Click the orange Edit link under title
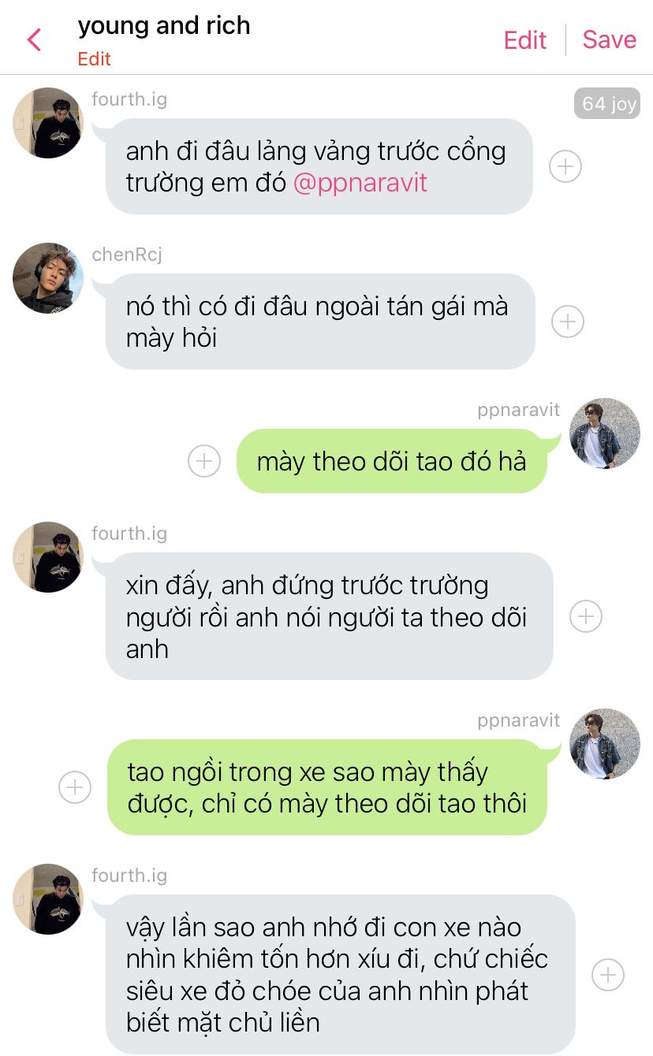Screen dimensions: 653x1056 (94, 59)
